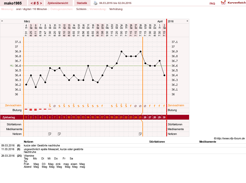Click the collapse arrow at the chart's right header
This screenshot has height=183, width=246.
(x=187, y=21)
